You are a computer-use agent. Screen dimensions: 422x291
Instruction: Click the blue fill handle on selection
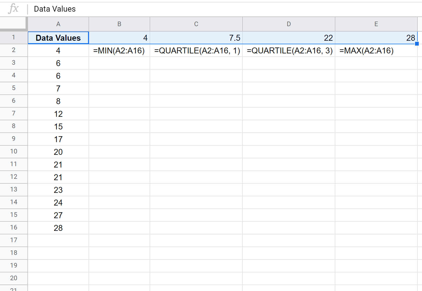[417, 44]
